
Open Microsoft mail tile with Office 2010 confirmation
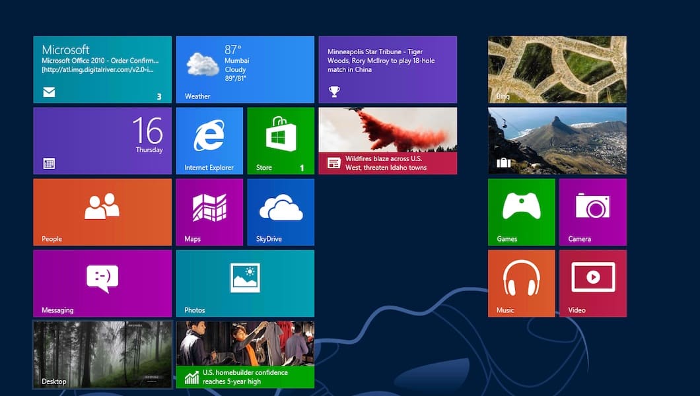102,69
